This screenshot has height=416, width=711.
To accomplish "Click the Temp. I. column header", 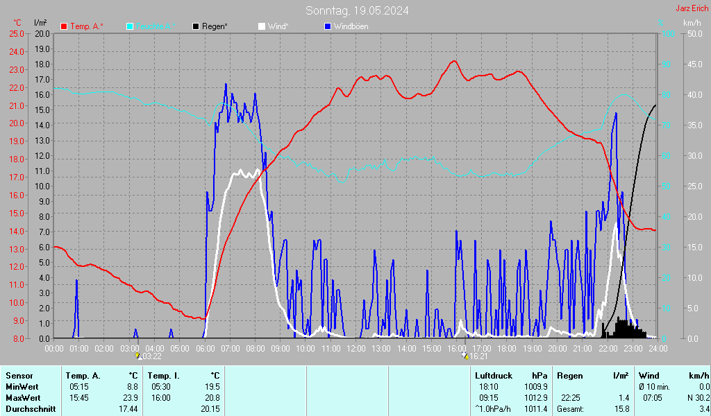I will tap(164, 375).
